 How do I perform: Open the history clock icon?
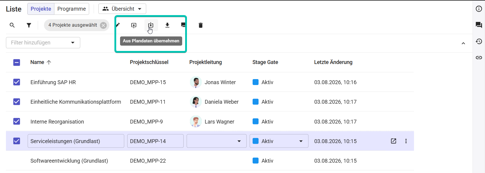479,41
